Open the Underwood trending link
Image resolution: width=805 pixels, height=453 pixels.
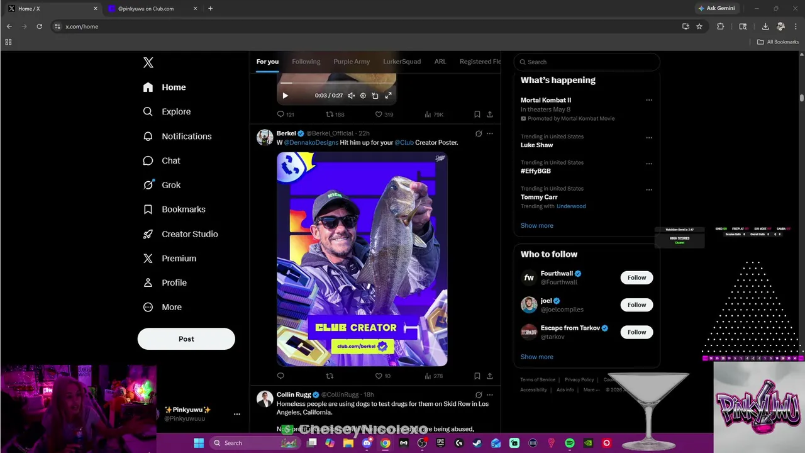tap(571, 206)
